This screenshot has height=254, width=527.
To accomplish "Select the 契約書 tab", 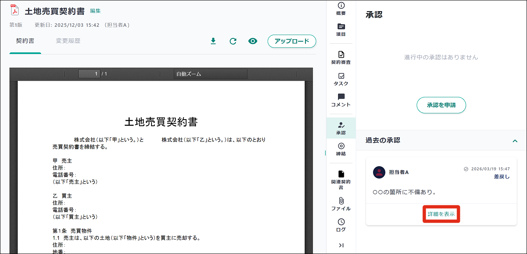I will pos(25,41).
